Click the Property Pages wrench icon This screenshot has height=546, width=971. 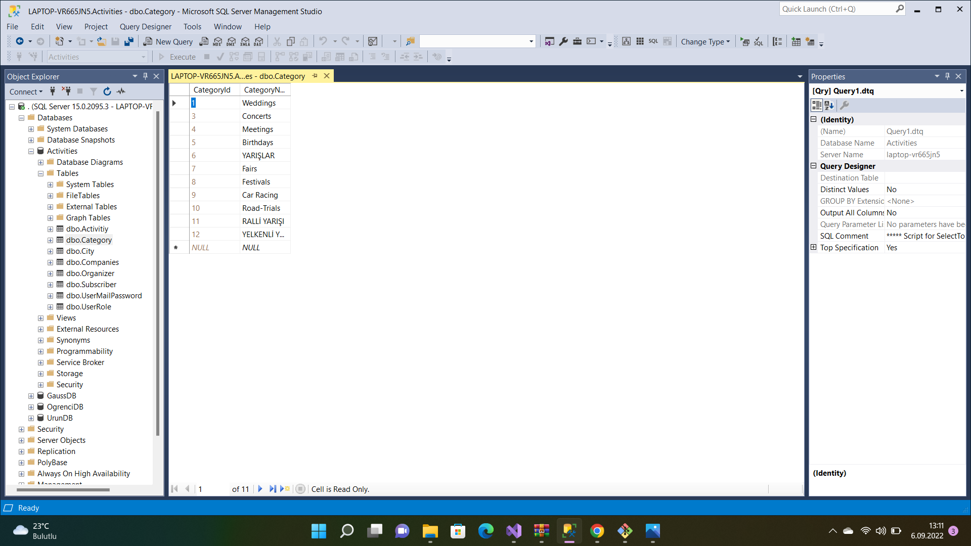[x=845, y=105]
